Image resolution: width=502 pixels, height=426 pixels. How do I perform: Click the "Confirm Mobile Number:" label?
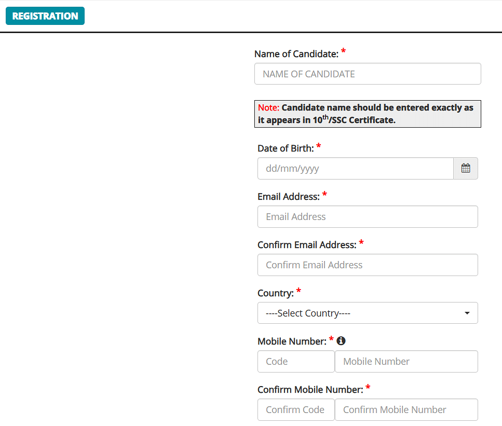click(310, 390)
